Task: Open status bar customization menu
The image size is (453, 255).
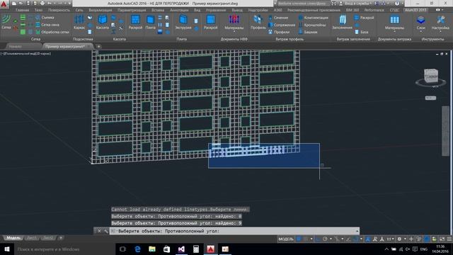Action: 449,239
